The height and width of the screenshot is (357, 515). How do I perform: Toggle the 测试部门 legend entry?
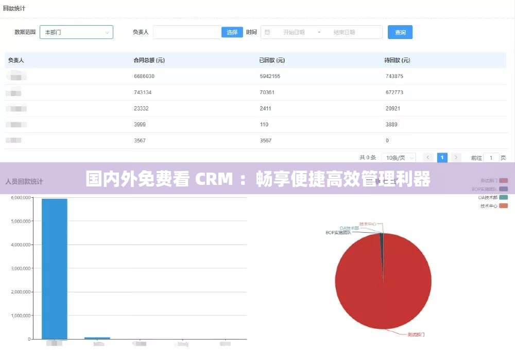coord(493,180)
